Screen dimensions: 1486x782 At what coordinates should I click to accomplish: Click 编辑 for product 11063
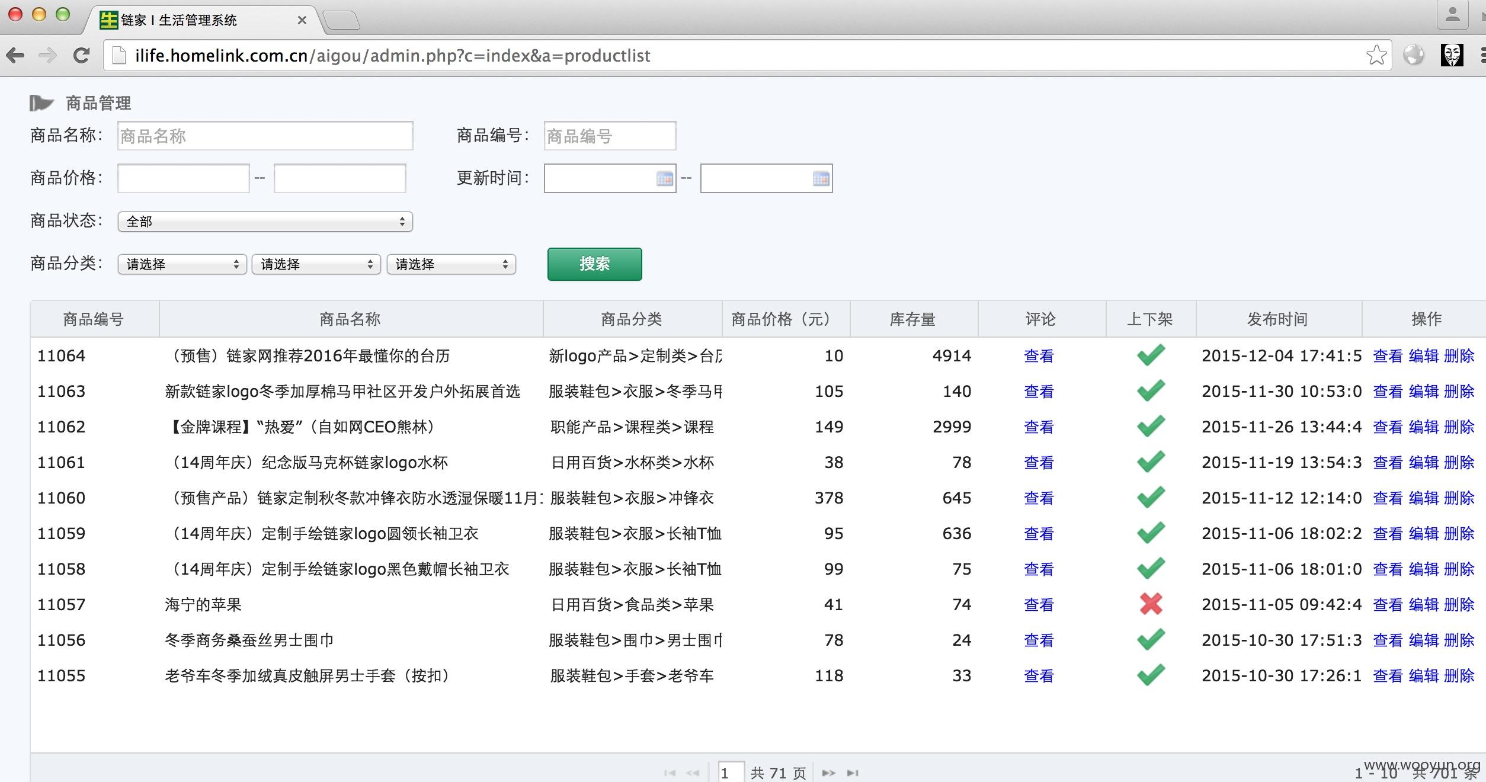pyautogui.click(x=1423, y=391)
